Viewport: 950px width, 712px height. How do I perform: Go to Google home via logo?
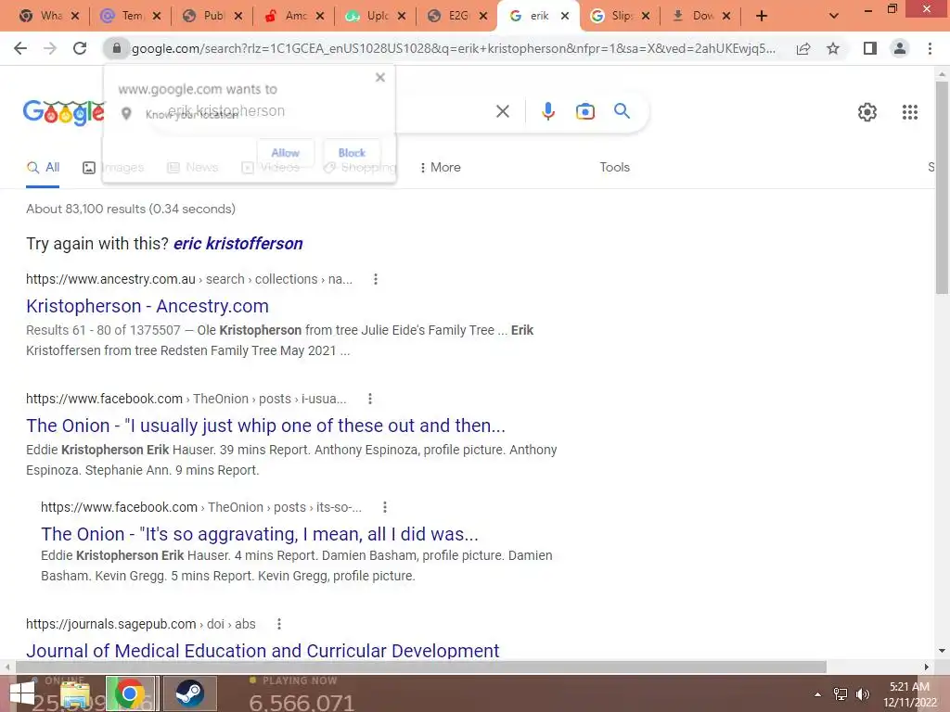coord(64,112)
